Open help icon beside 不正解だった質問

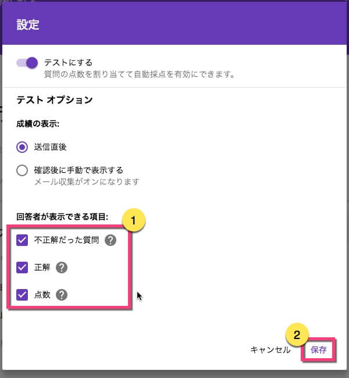click(111, 240)
